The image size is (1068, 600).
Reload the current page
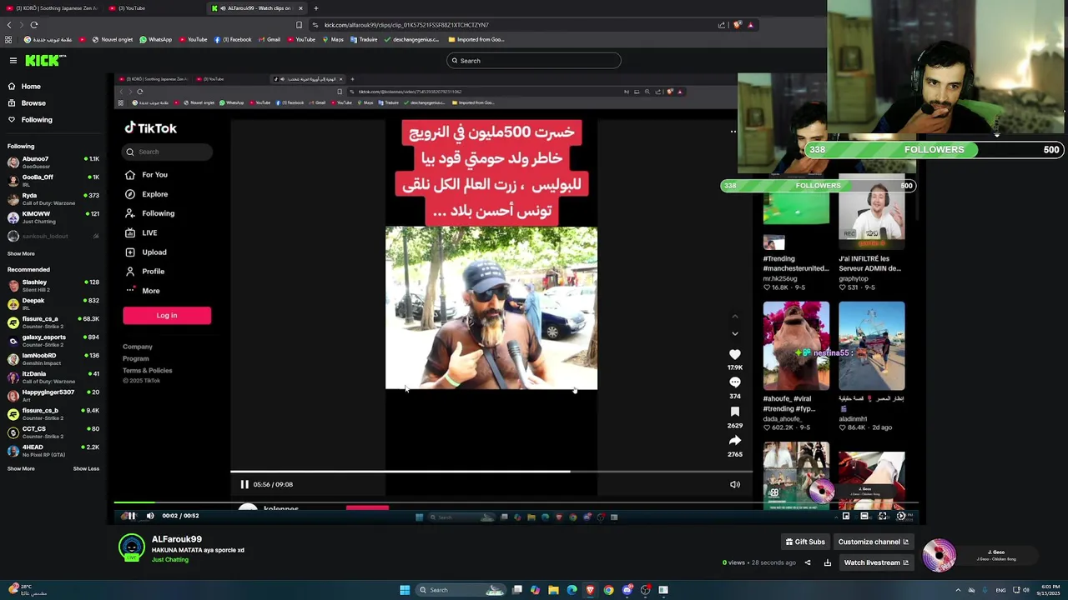coord(34,25)
